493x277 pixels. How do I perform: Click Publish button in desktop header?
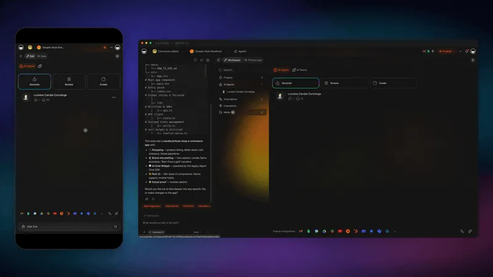(x=446, y=51)
